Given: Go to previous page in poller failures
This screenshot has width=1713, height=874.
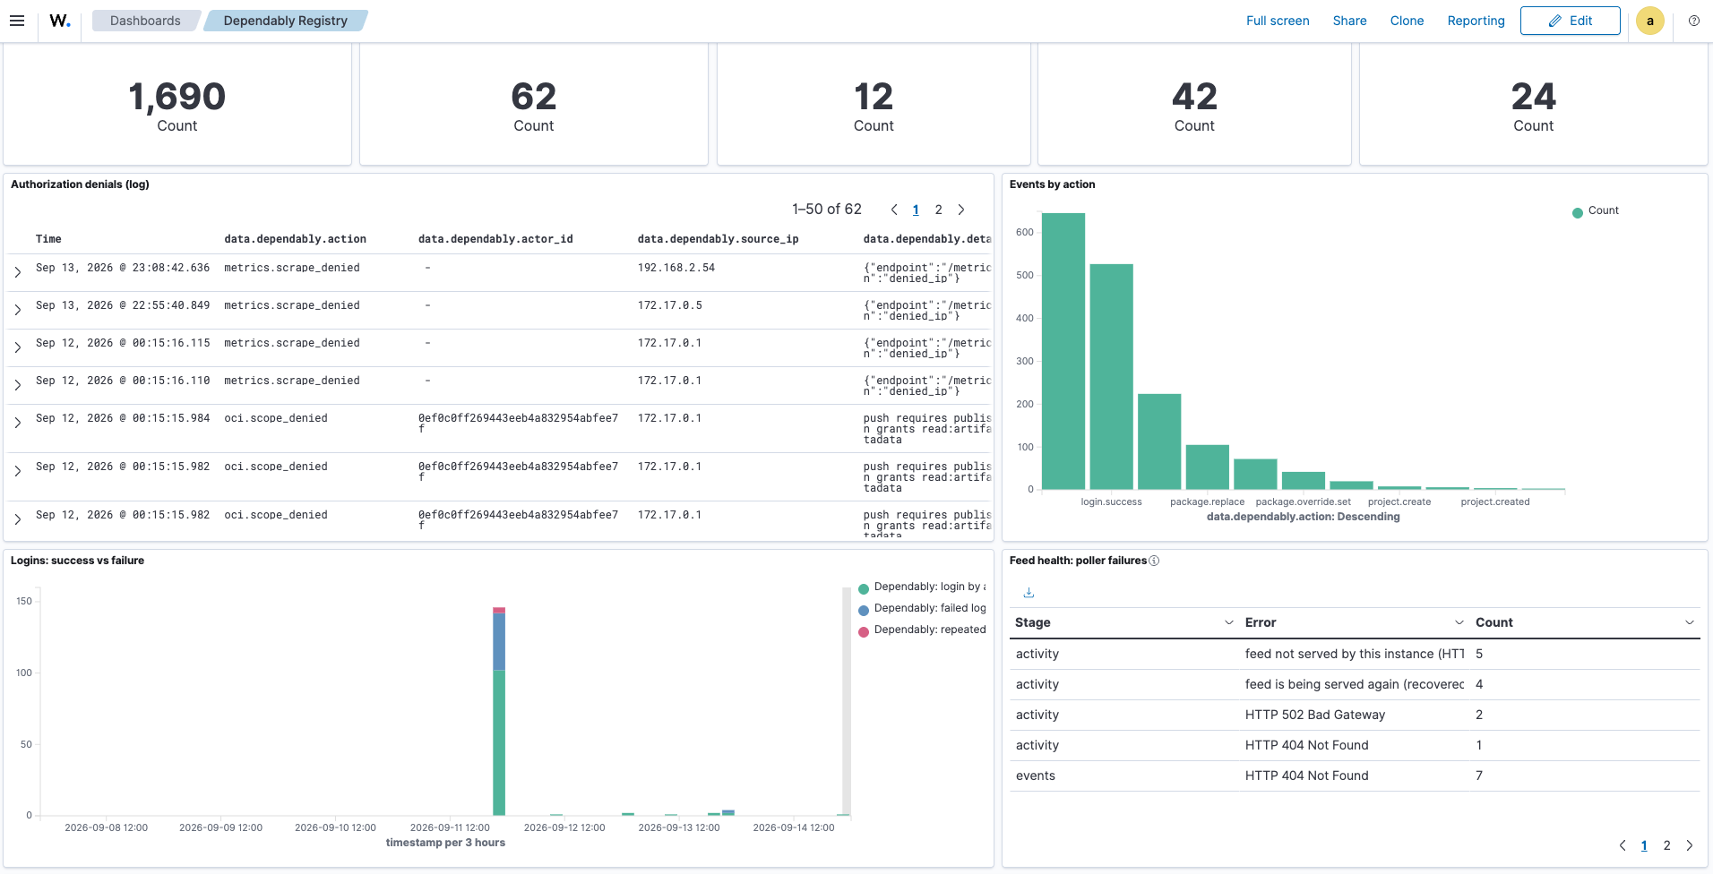Looking at the screenshot, I should [x=1622, y=845].
